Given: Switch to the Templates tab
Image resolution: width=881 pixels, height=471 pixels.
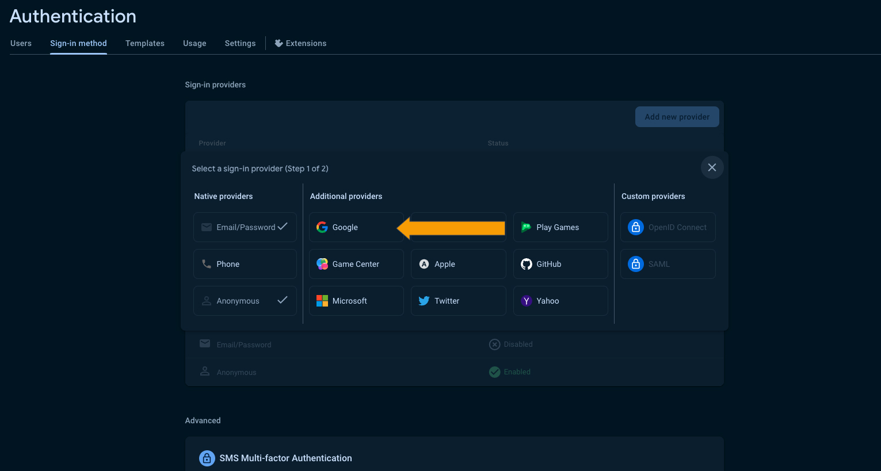Looking at the screenshot, I should point(145,43).
